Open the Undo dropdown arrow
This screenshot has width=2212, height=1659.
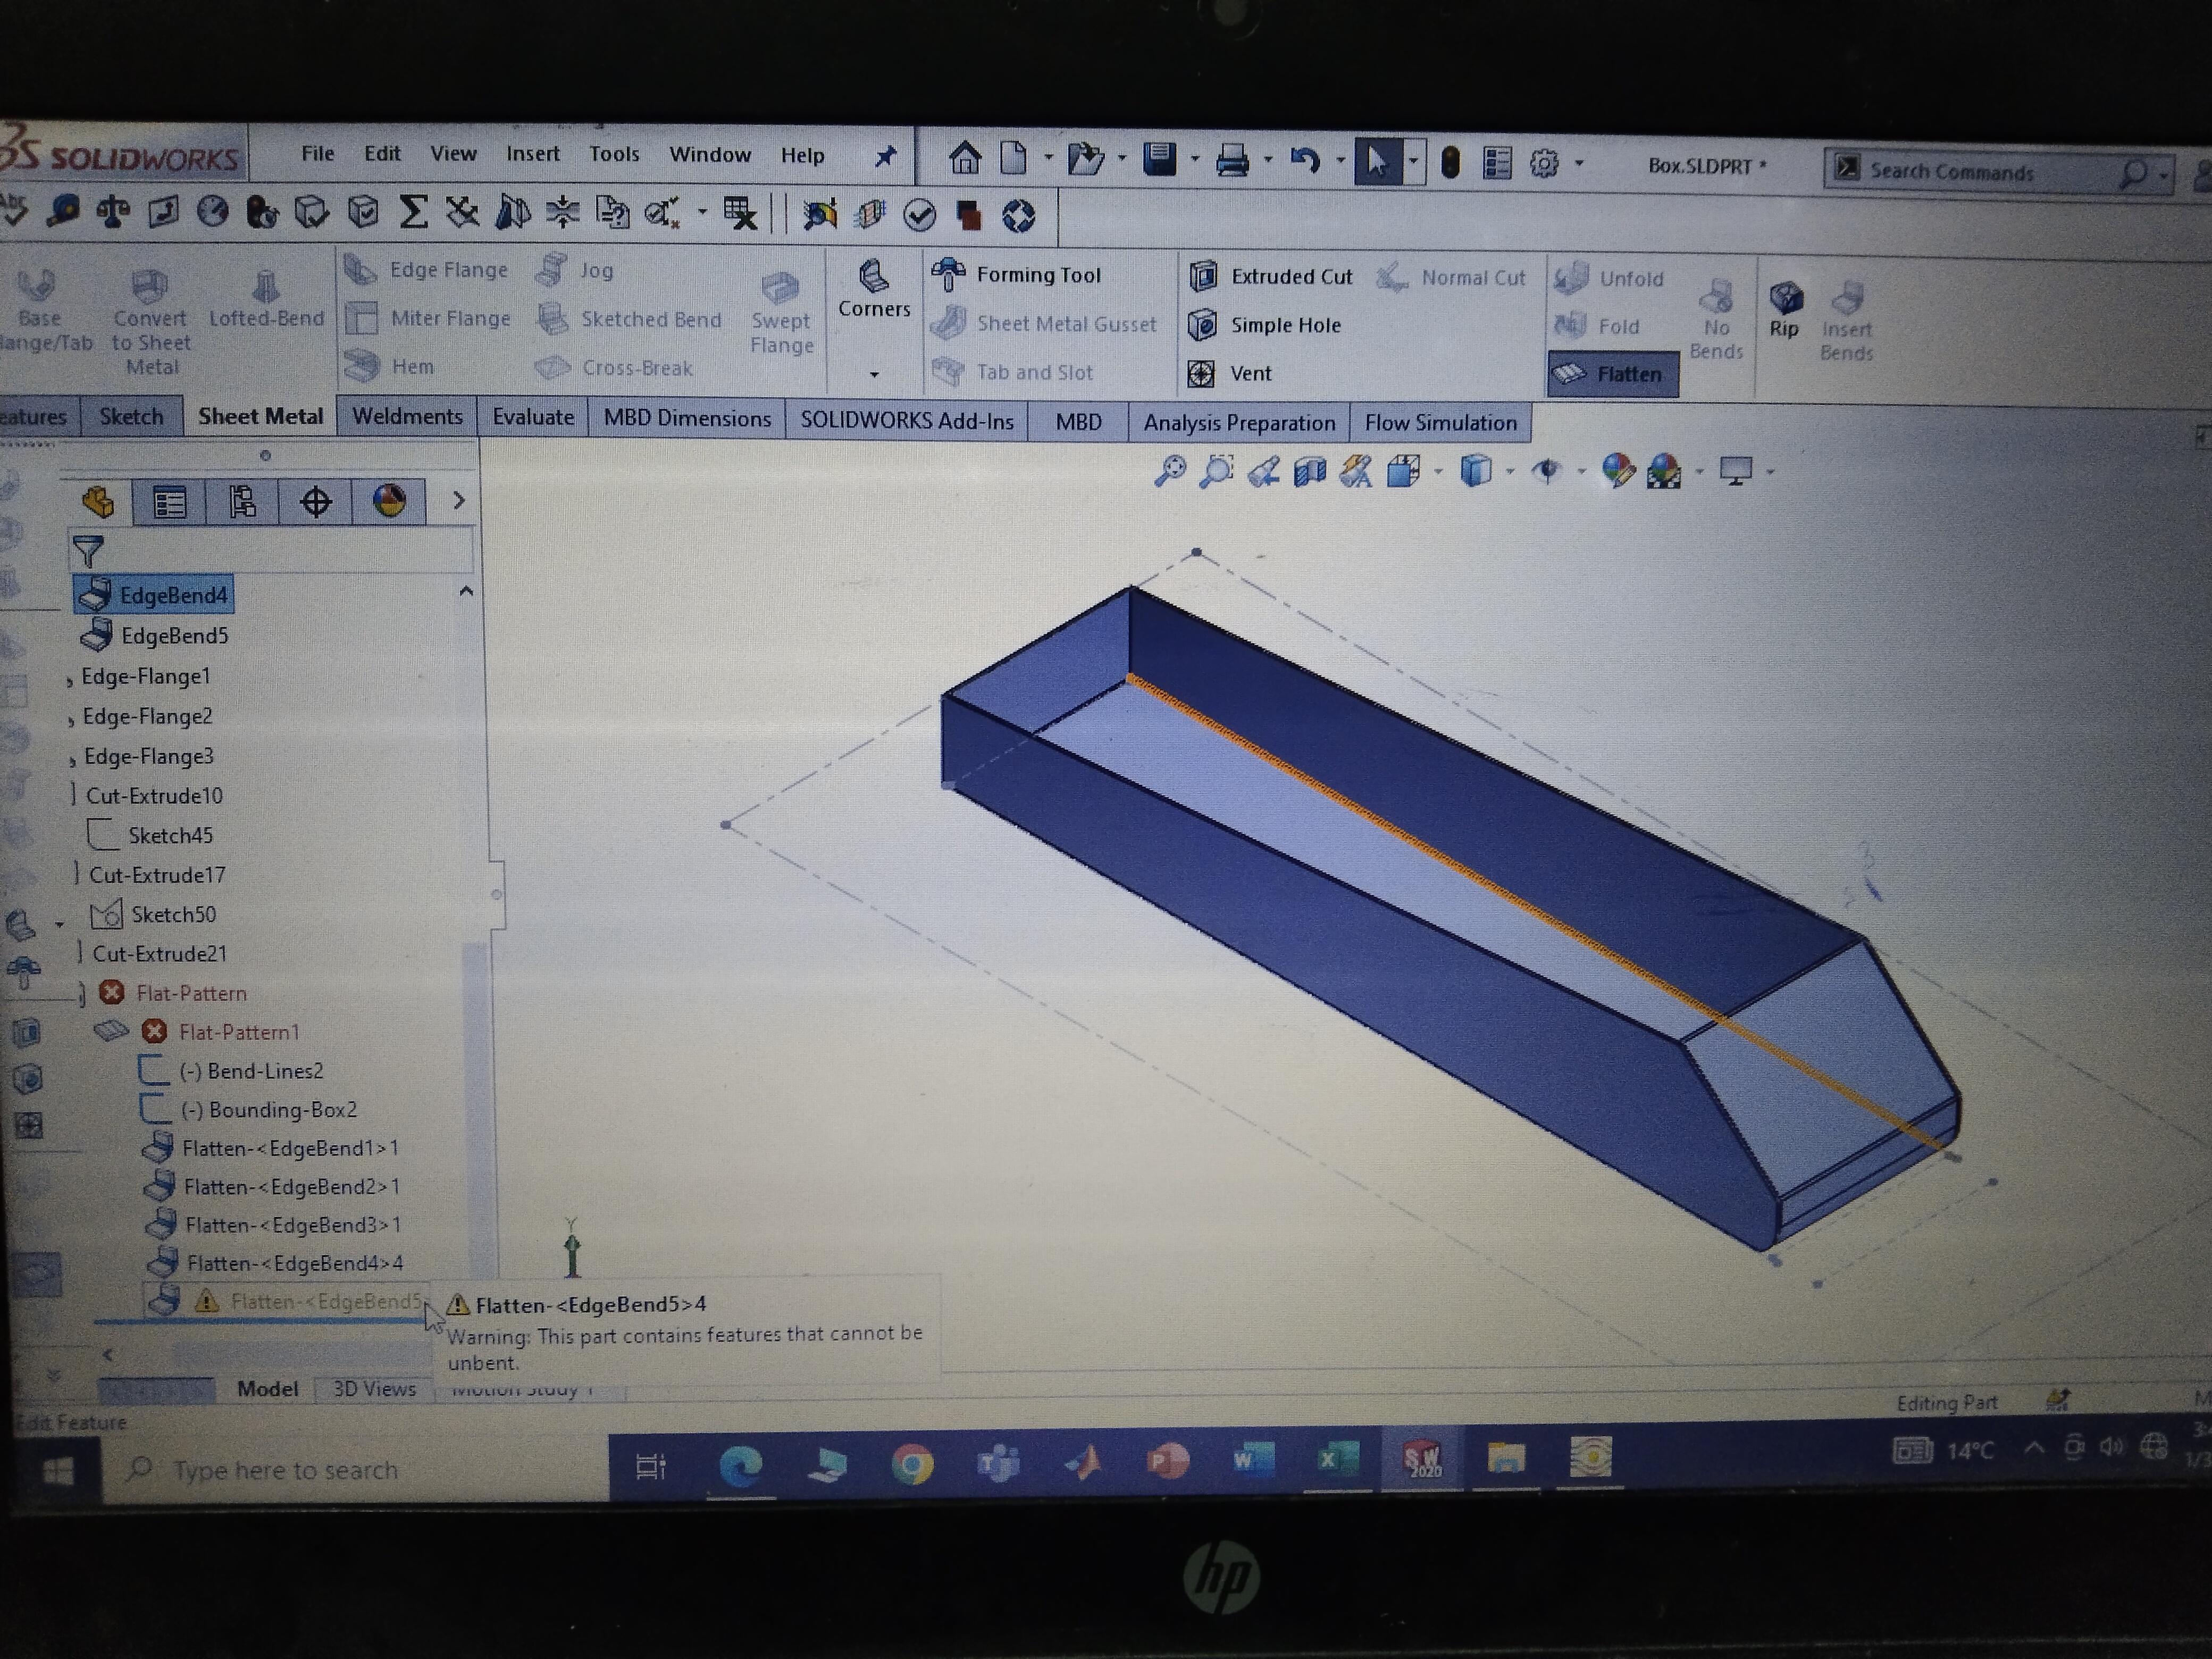click(1340, 161)
